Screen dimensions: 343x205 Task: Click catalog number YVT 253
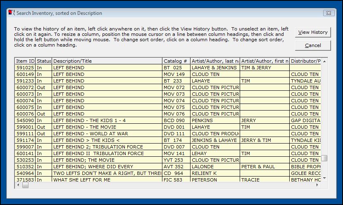tap(176, 160)
